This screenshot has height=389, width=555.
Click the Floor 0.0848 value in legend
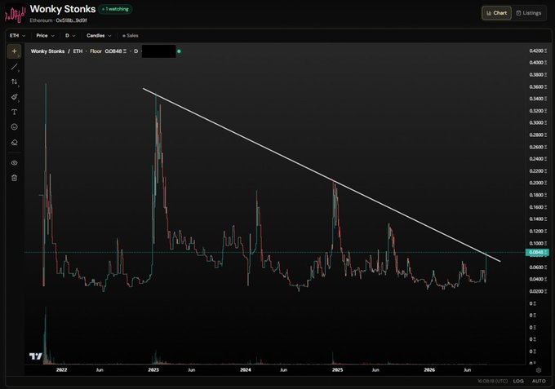pyautogui.click(x=108, y=51)
